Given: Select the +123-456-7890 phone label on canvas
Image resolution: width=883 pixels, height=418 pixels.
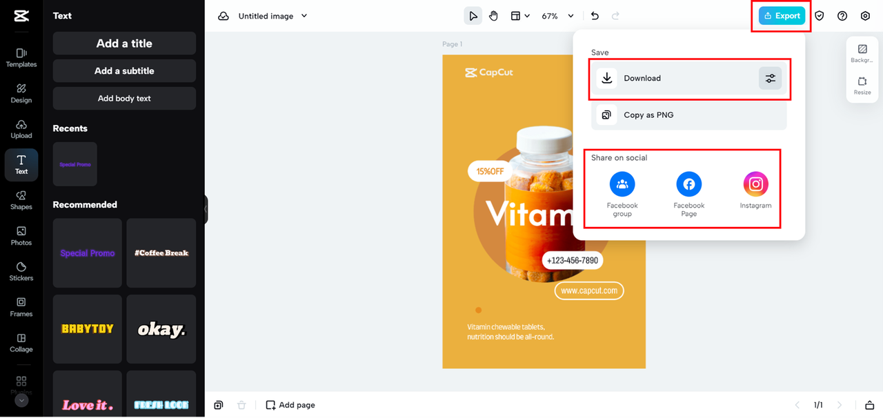Looking at the screenshot, I should (573, 261).
